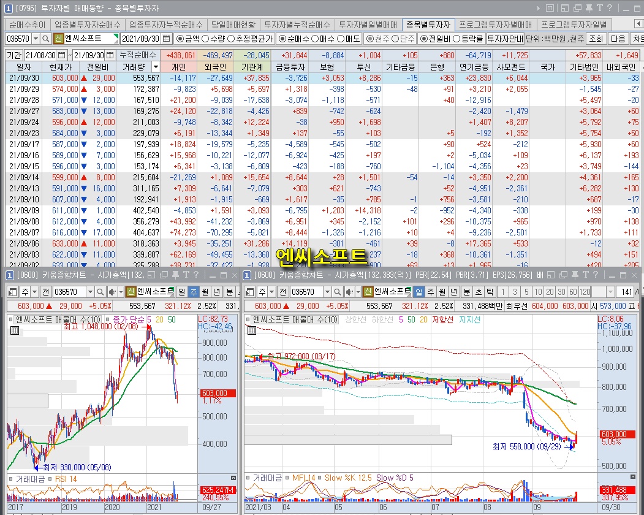The image size is (644, 515).
Task: Close the left chart indicator pane
Action: tap(233, 478)
